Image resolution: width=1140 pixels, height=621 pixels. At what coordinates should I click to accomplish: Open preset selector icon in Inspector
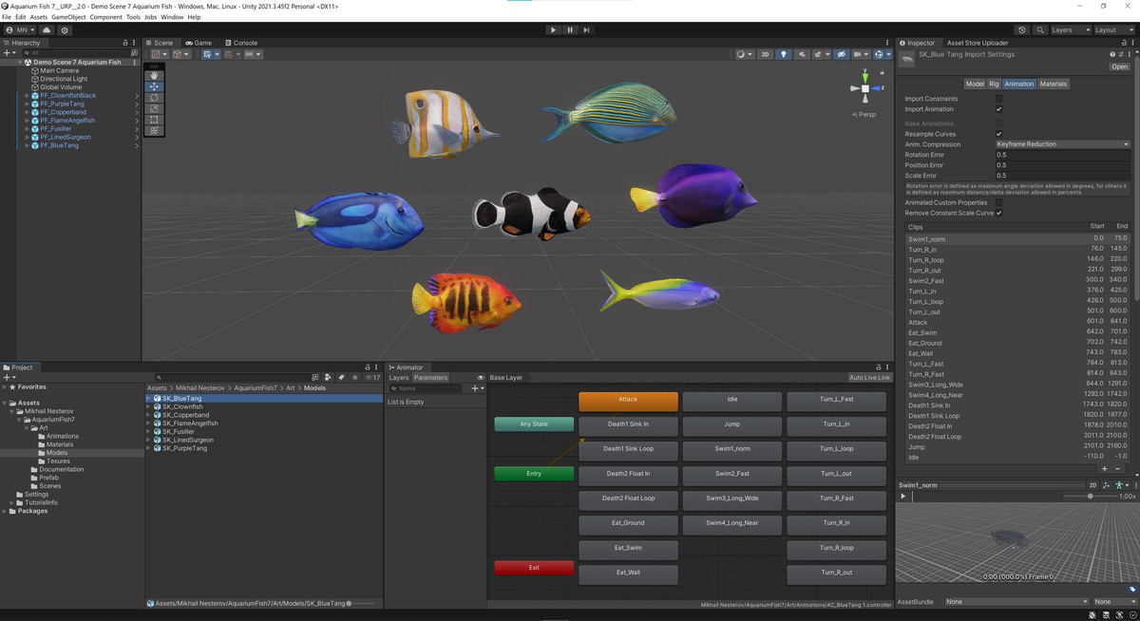(1121, 54)
